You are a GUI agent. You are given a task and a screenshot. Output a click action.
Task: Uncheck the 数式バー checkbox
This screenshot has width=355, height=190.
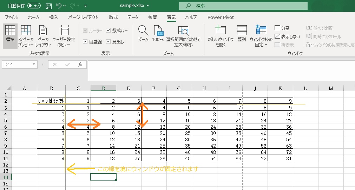tap(109, 30)
